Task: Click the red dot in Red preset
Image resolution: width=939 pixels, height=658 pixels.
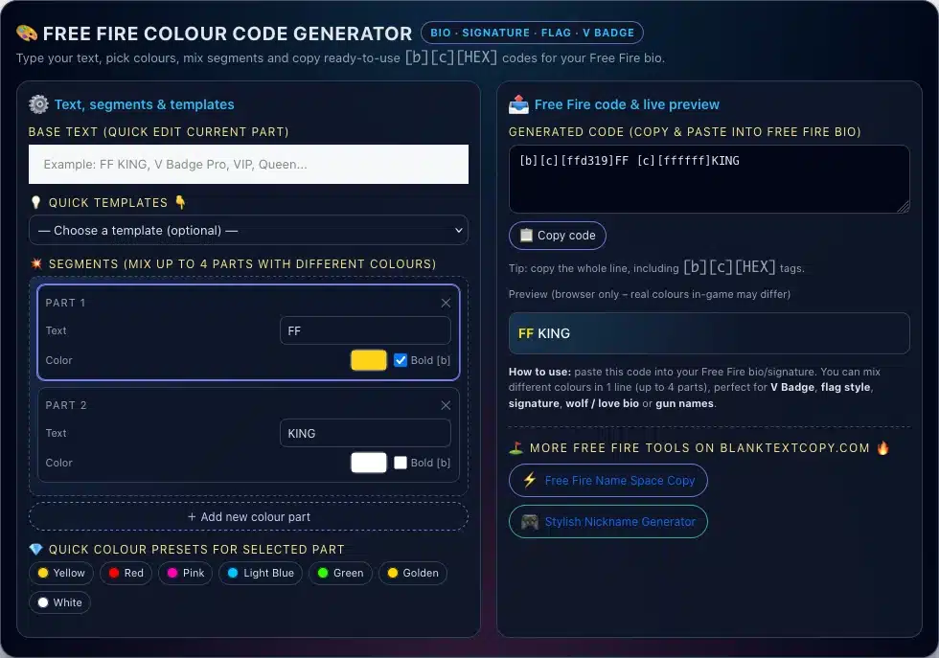Action: coord(114,573)
